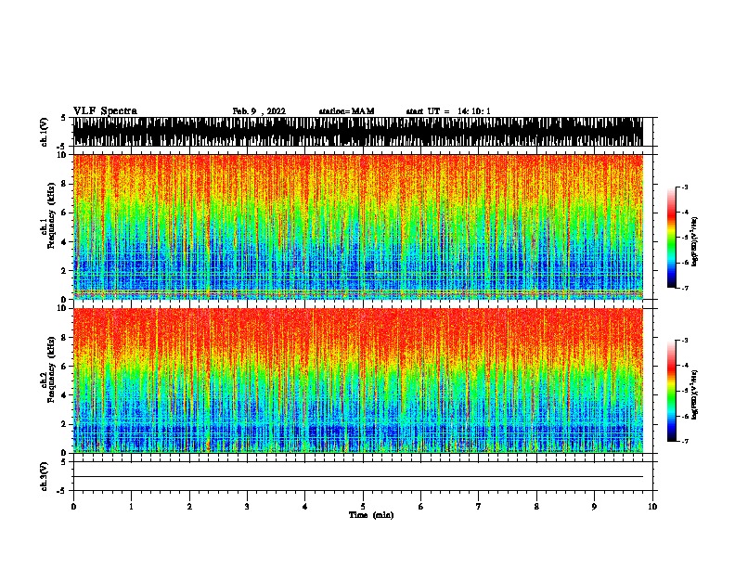Click time axis tick label "6"
This screenshot has height=568, width=735.
coord(421,507)
